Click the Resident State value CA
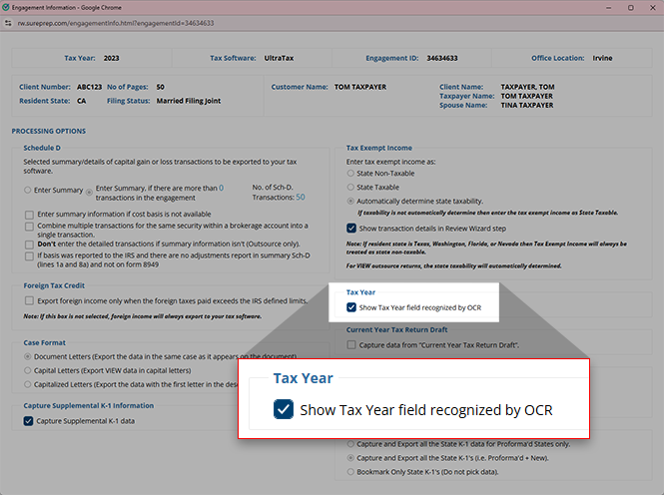664x495 pixels. pos(81,101)
